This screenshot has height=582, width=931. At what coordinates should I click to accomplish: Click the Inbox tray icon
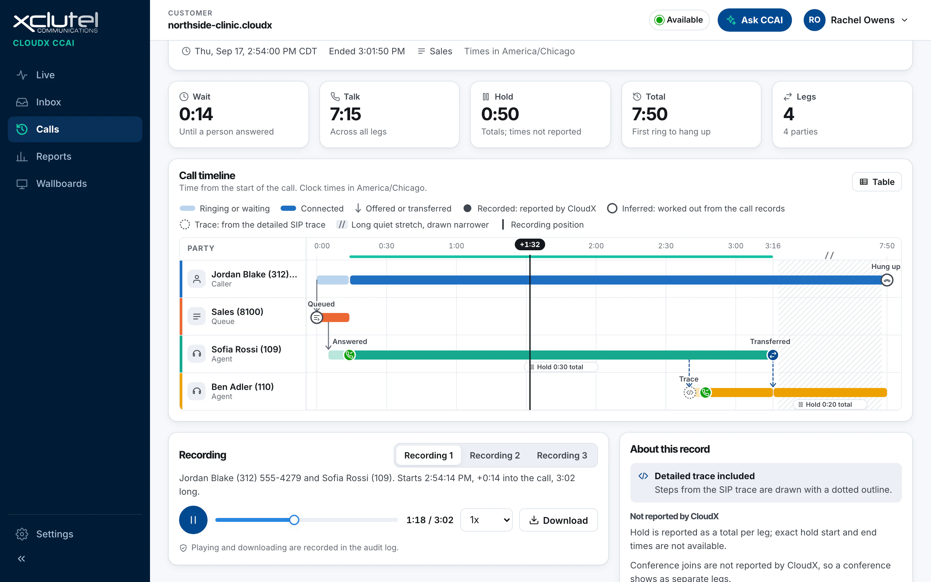click(22, 102)
